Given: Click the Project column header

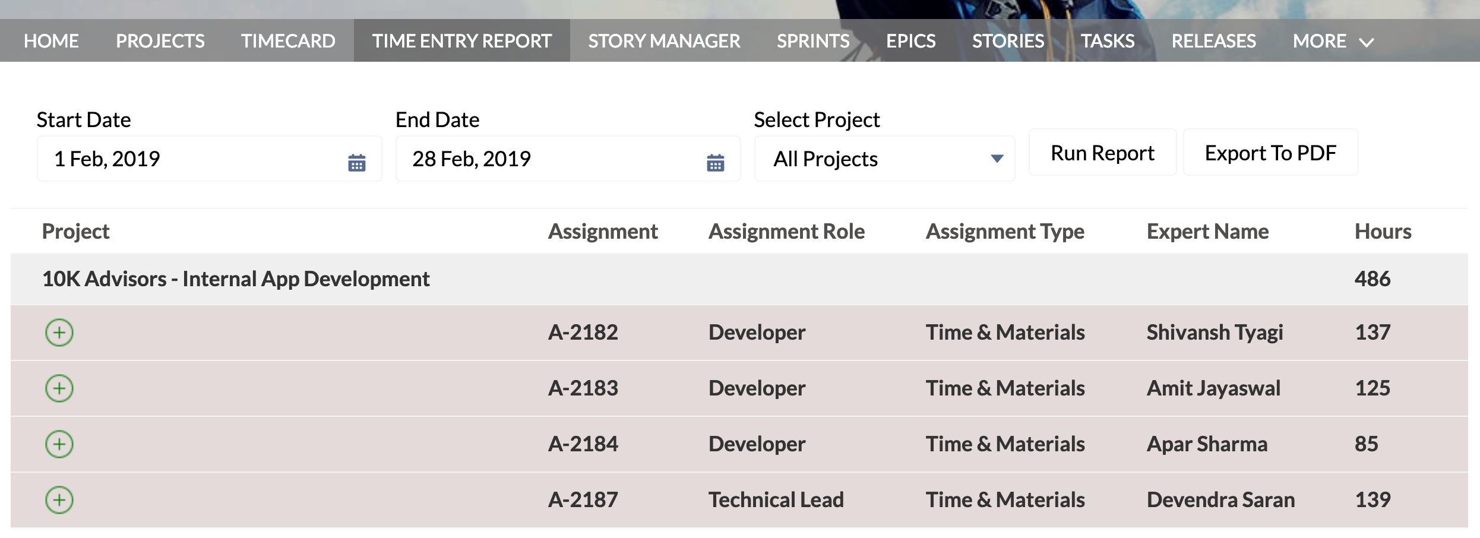Looking at the screenshot, I should coord(76,232).
